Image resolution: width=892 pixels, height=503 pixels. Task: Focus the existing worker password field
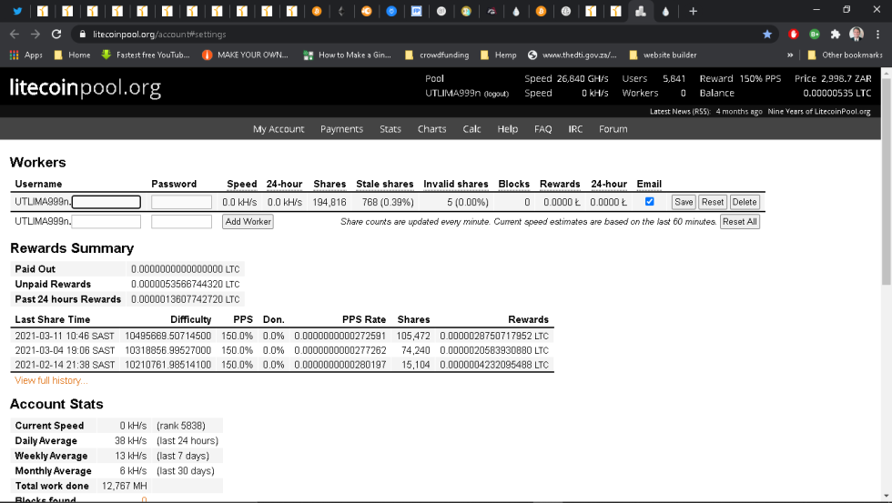[x=181, y=202]
